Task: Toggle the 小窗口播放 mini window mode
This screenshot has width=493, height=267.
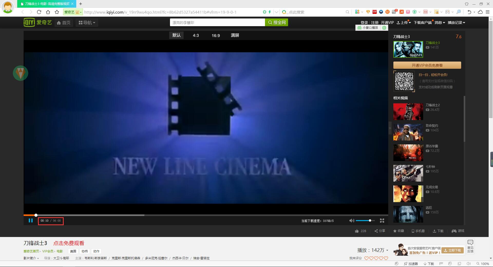Action: click(x=368, y=28)
